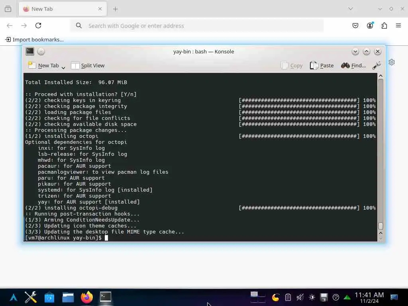Click show desktop icon at taskbar end
Image resolution: width=408 pixels, height=306 pixels.
pyautogui.click(x=394, y=297)
